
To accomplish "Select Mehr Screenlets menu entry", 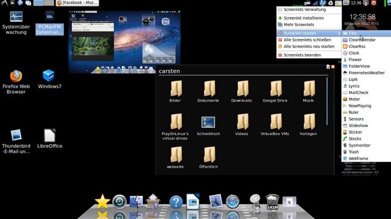I will pos(309,24).
